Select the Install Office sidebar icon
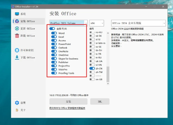This screenshot has height=125, width=173. (17, 21)
